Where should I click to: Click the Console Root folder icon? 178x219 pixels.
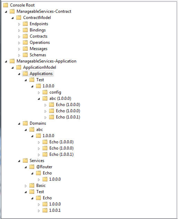click(x=6, y=5)
